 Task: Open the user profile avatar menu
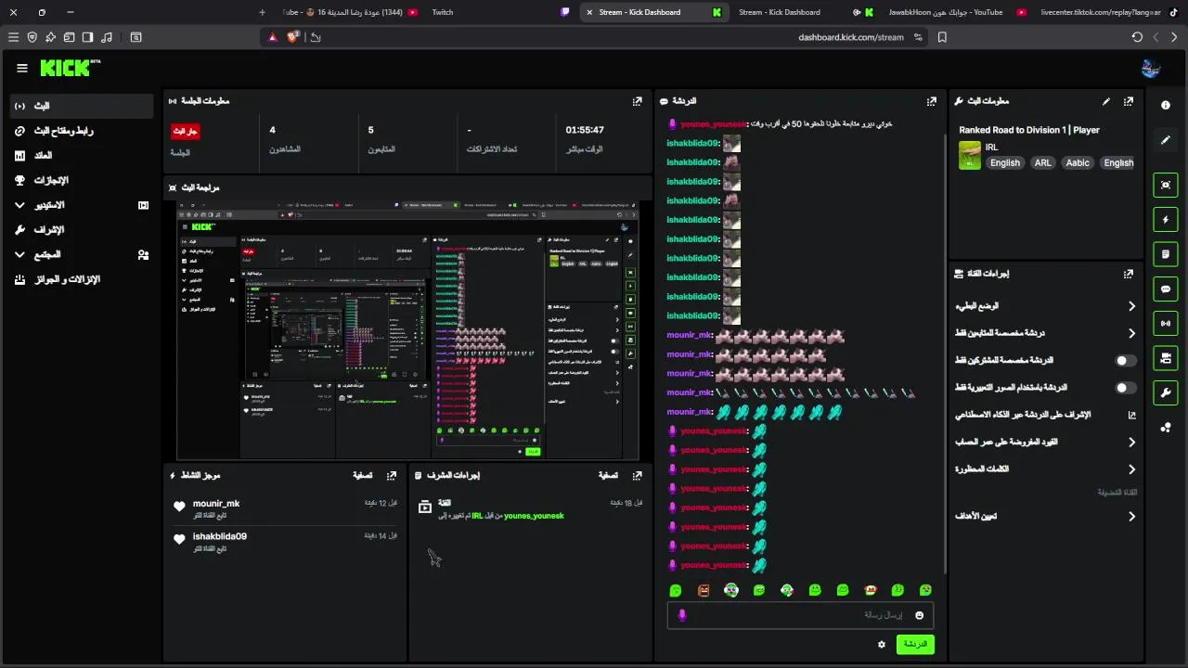[1151, 68]
